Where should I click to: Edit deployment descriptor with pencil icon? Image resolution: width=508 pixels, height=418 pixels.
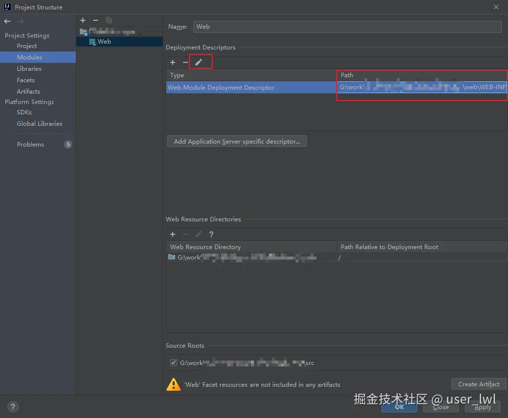coord(198,62)
